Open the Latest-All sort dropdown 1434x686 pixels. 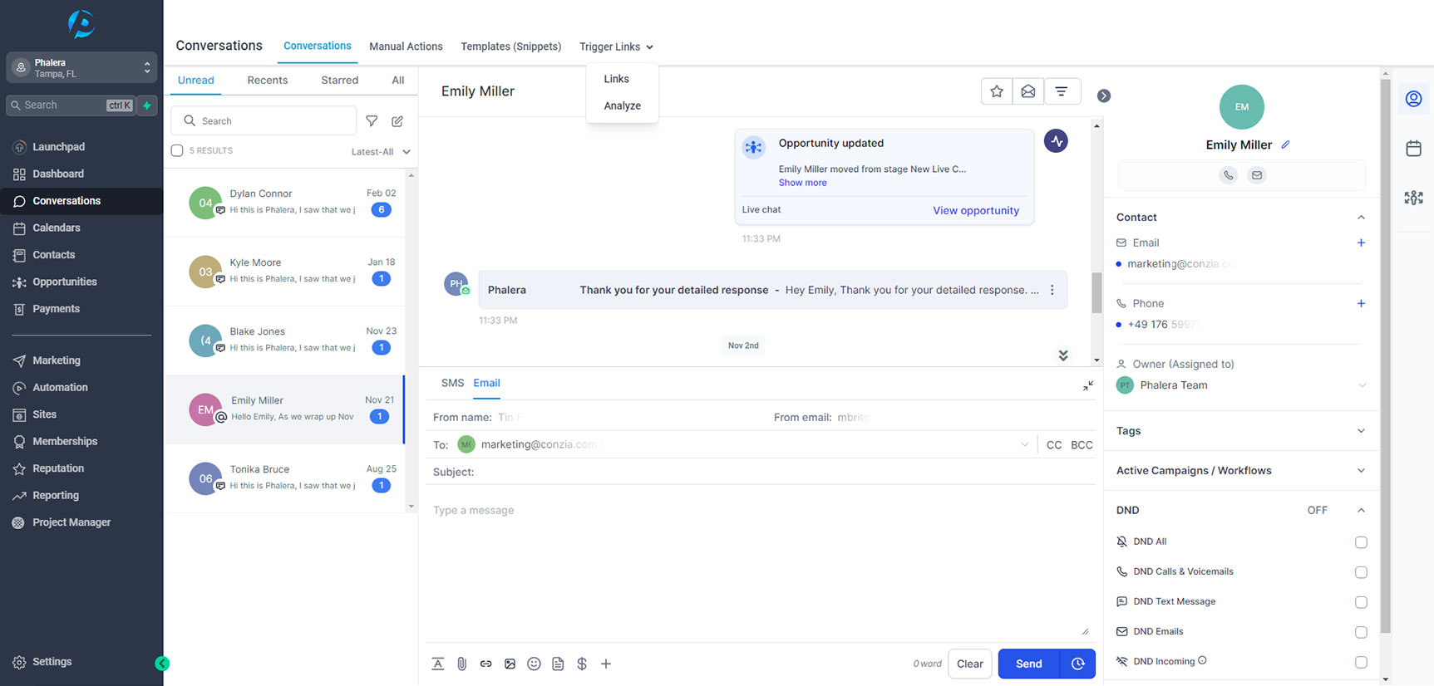(x=381, y=152)
